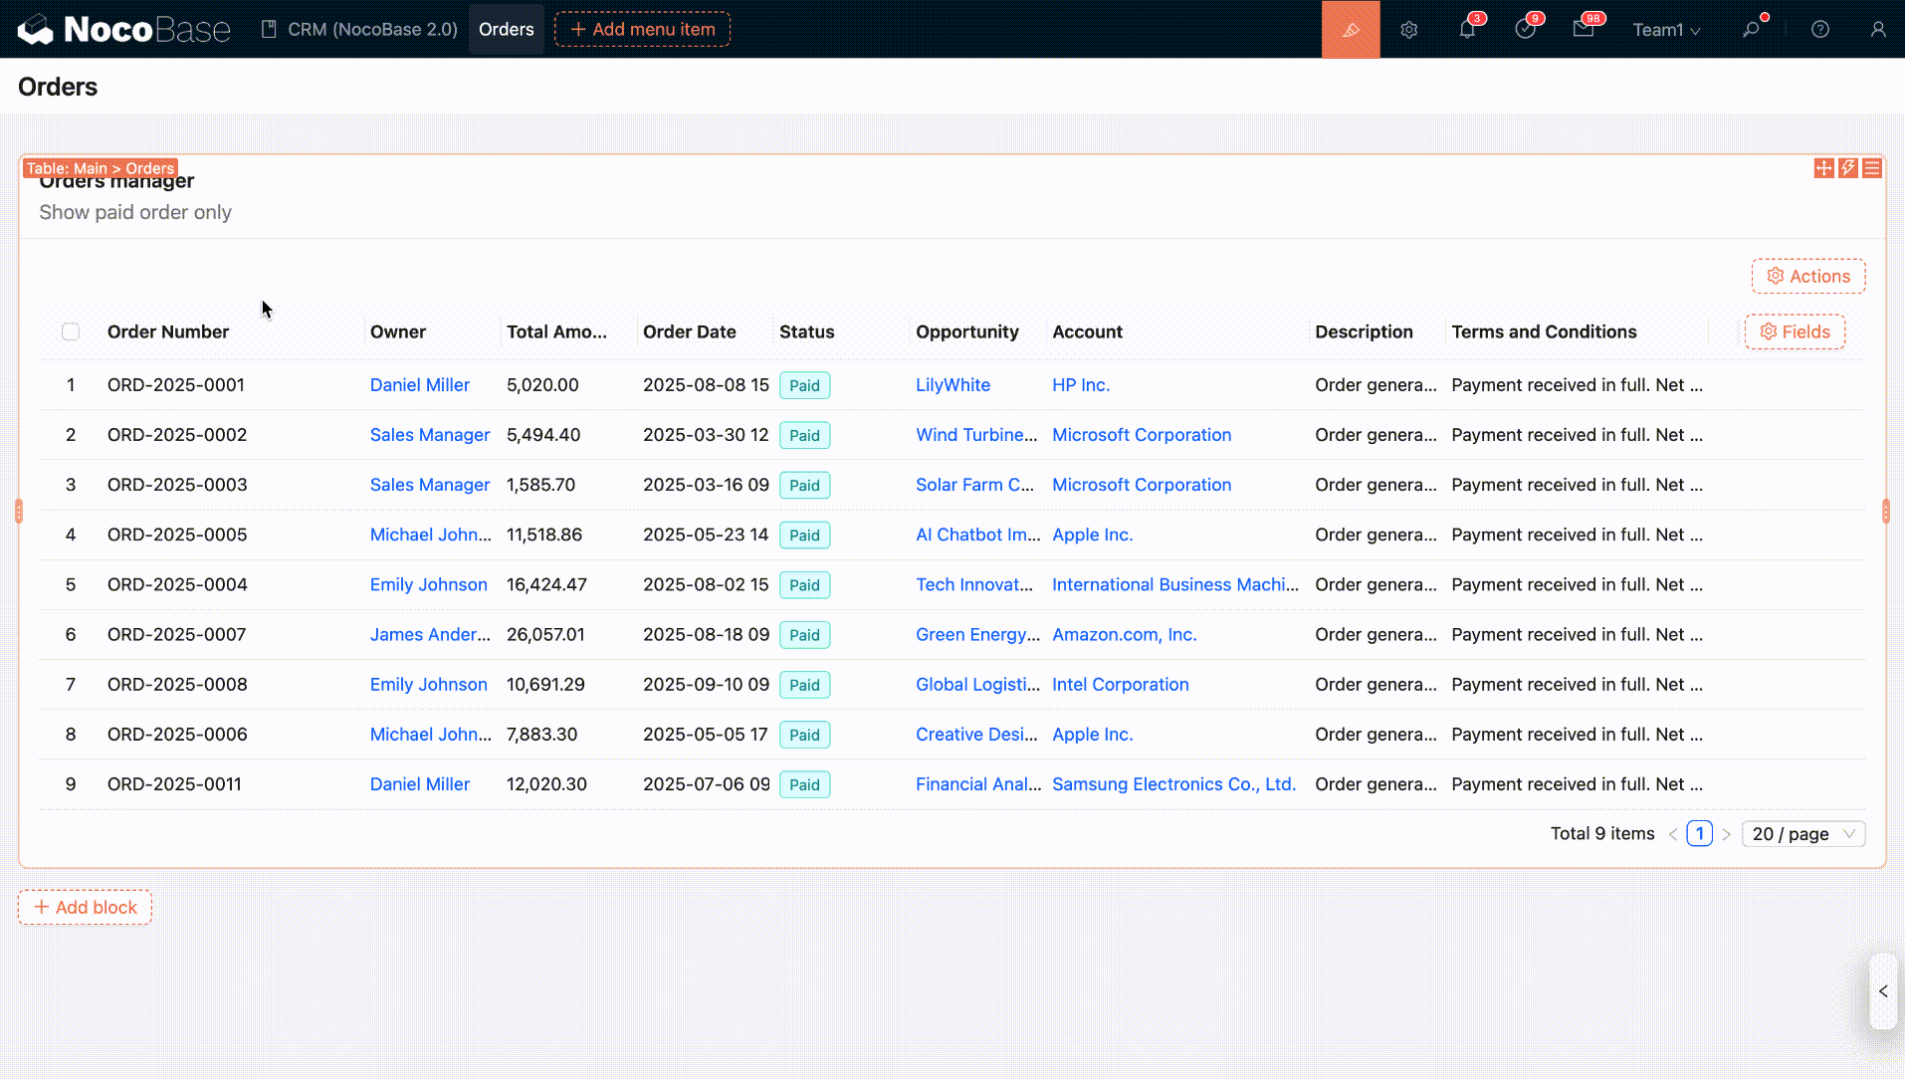Click the key-shaped icon in header
Viewport: 1905px width, 1079px height.
[1751, 30]
